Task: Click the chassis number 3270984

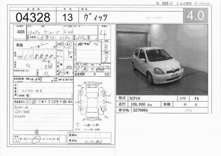Action: tap(140, 110)
